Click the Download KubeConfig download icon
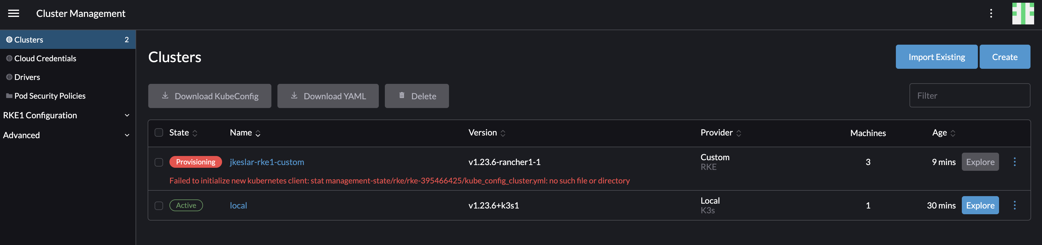Image resolution: width=1042 pixels, height=245 pixels. pos(165,96)
